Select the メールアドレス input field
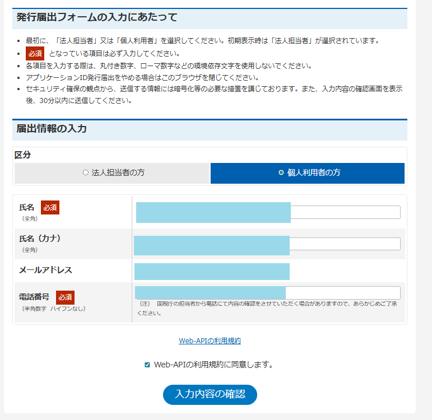This screenshot has height=420, width=432. pos(212,272)
